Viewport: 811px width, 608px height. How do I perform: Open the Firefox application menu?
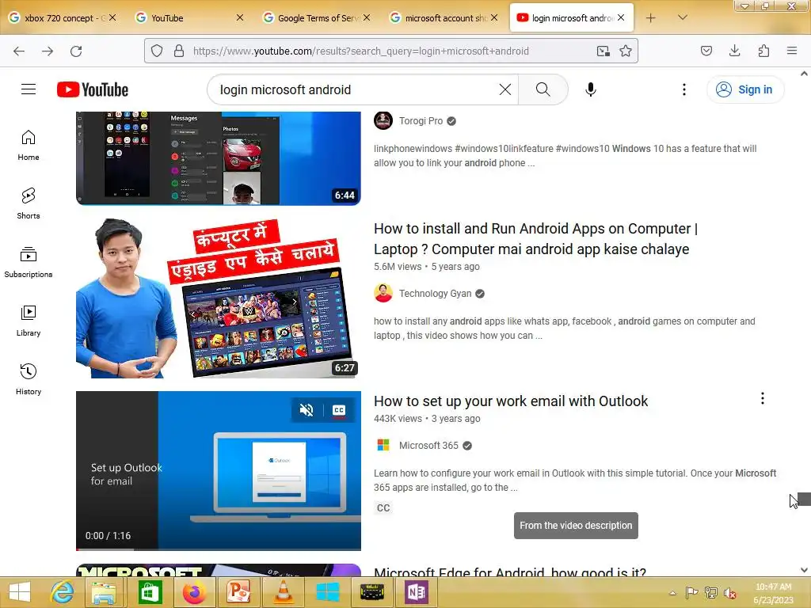click(x=792, y=51)
